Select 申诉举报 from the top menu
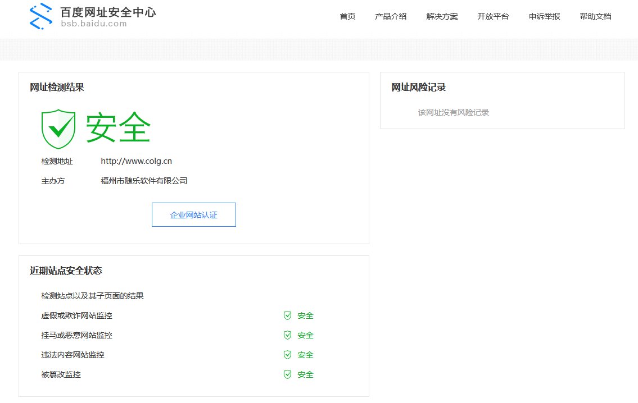This screenshot has width=638, height=403. [545, 16]
